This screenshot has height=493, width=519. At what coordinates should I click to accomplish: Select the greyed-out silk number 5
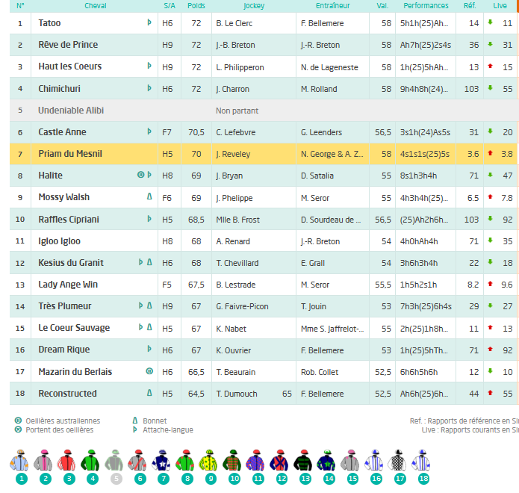115,462
